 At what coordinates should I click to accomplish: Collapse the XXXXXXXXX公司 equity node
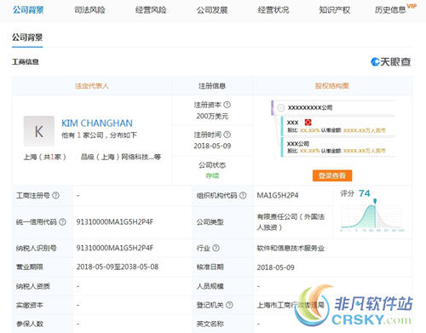281,108
